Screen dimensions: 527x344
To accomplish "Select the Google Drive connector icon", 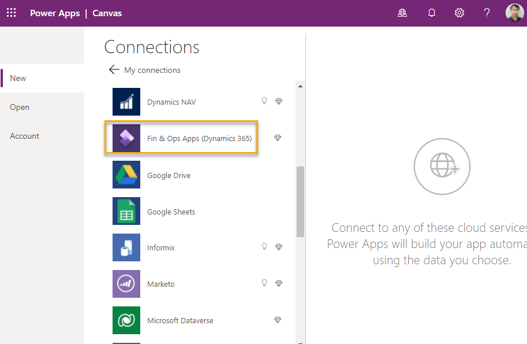I will [x=126, y=175].
